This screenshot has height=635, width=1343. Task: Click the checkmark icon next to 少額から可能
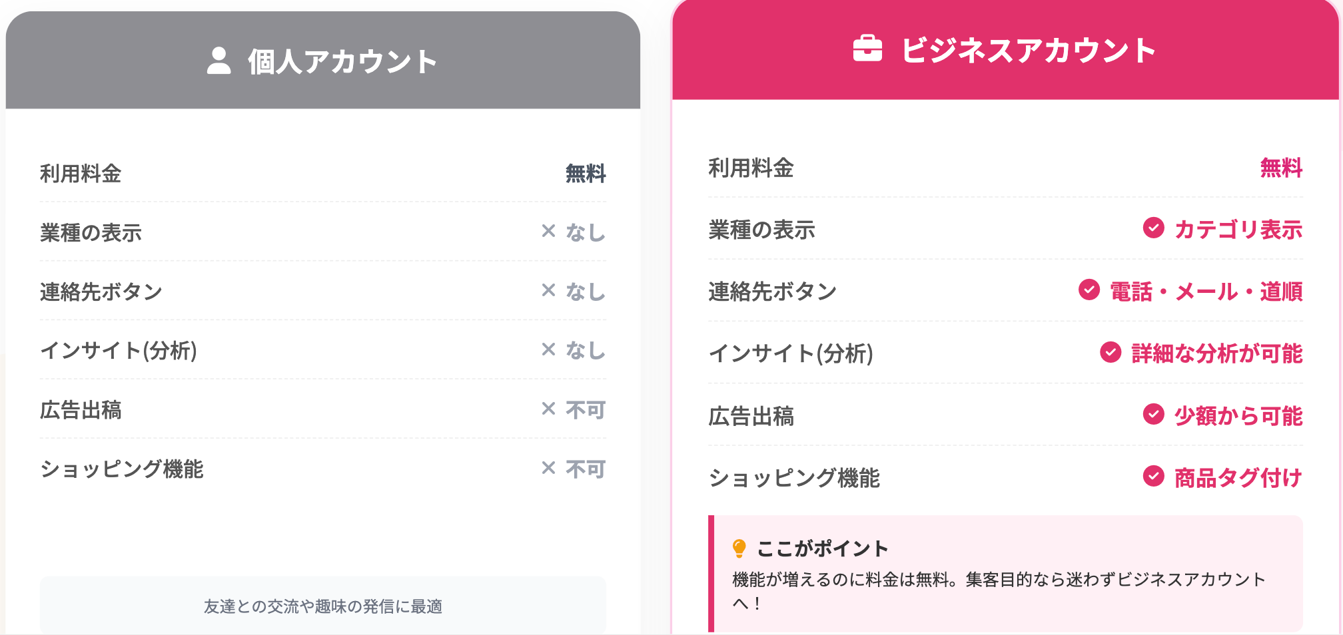pyautogui.click(x=1153, y=415)
